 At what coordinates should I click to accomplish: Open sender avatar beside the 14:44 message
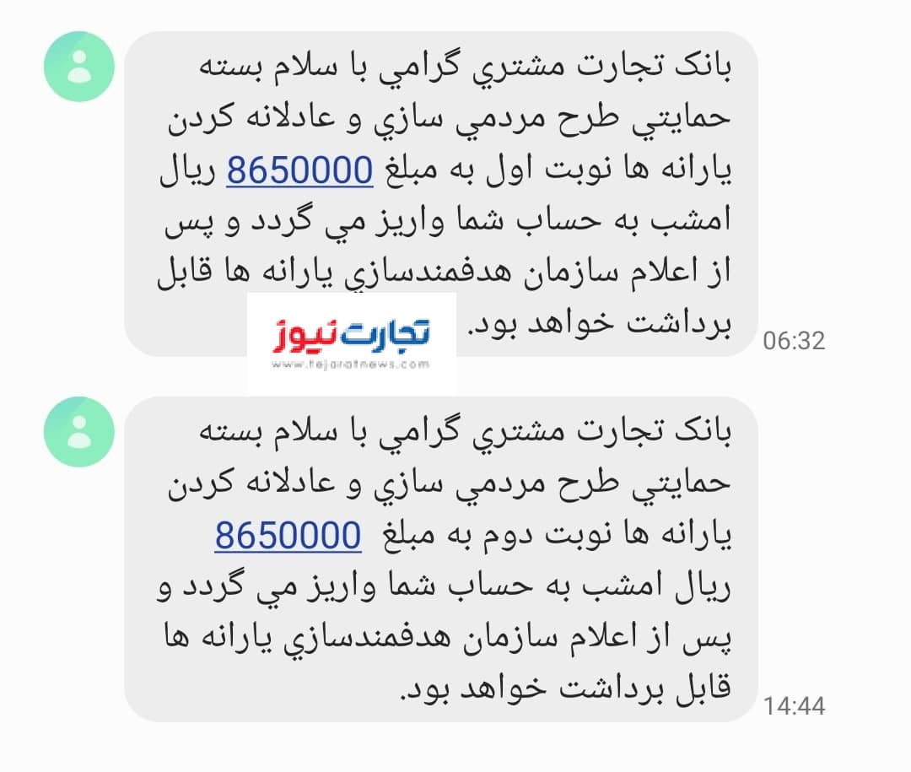pos(79,432)
